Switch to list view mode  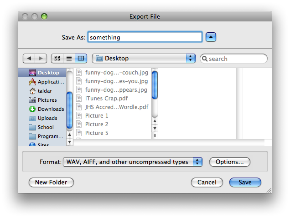click(69, 59)
